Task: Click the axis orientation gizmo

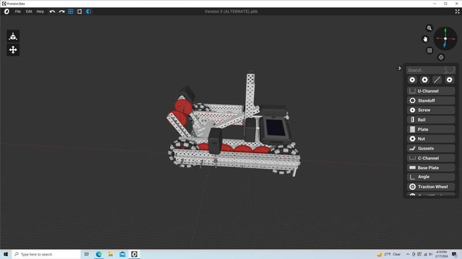Action: click(445, 39)
